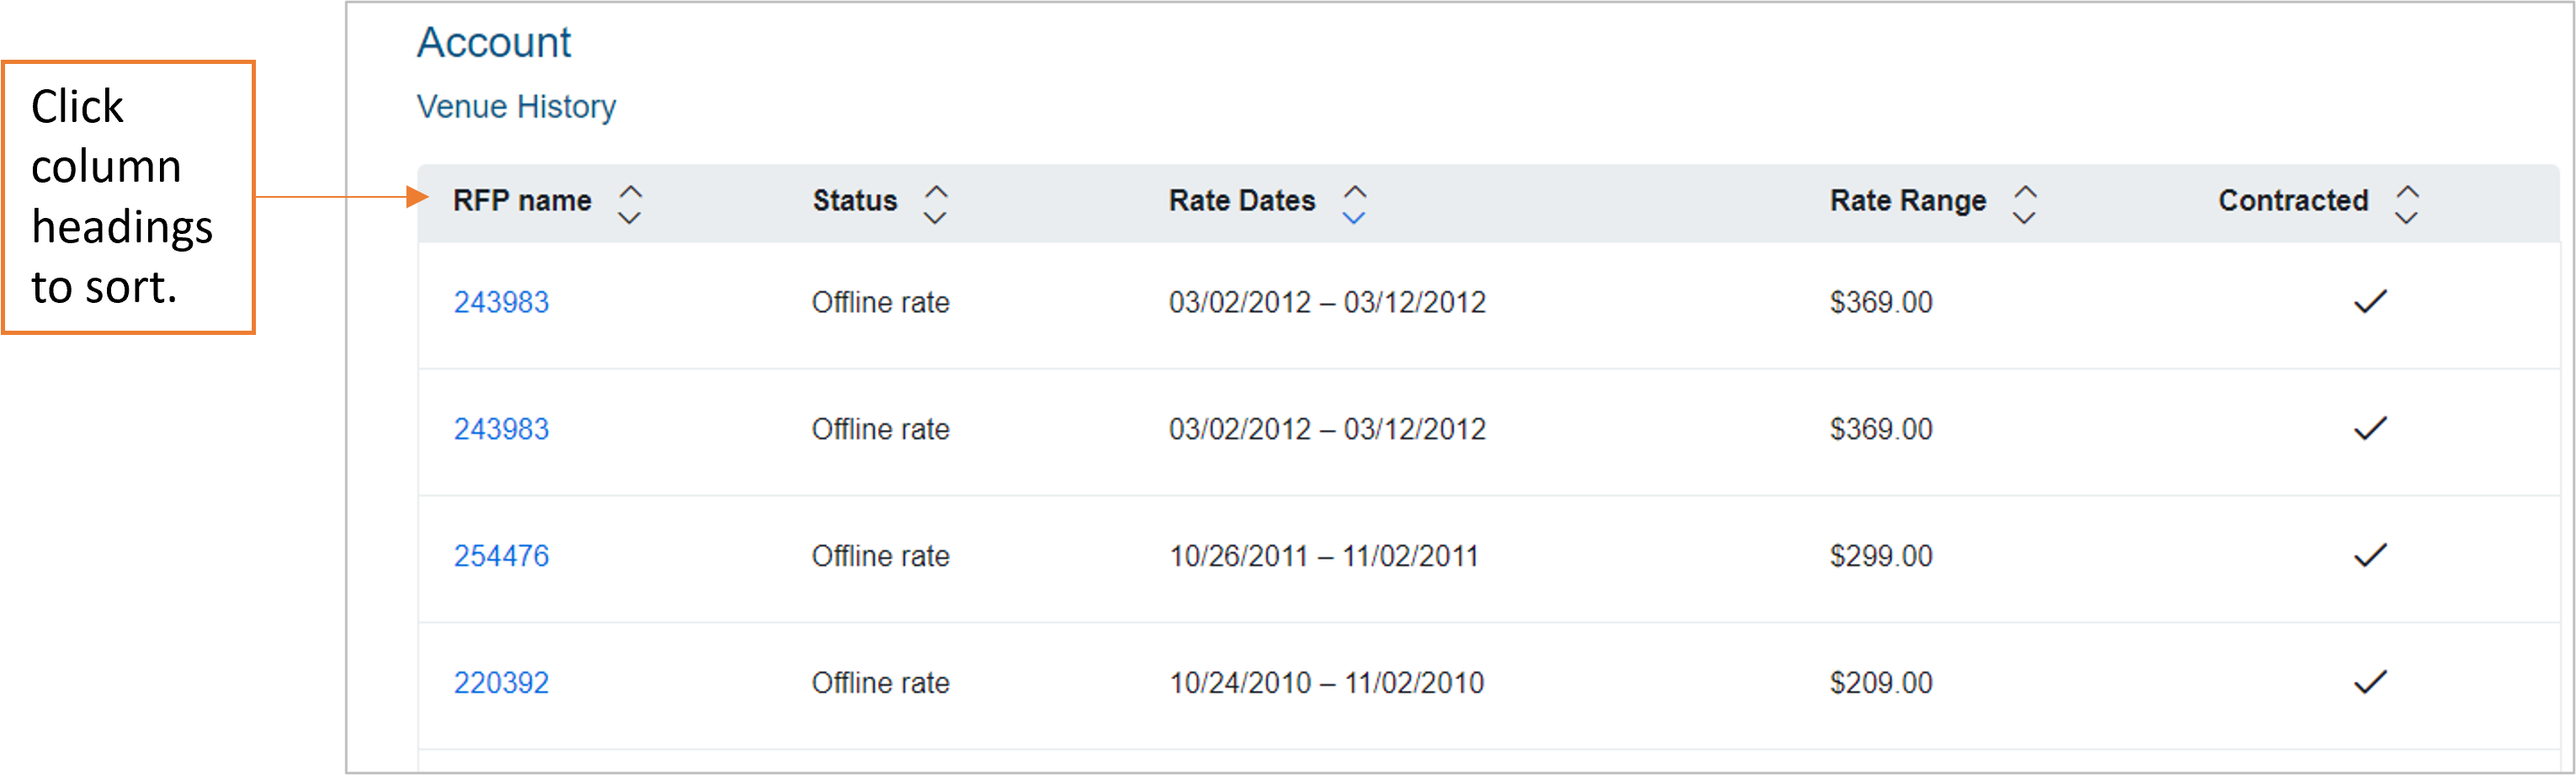Select the $299.00 rate range cell
Image resolution: width=2576 pixels, height=775 pixels.
coord(1880,556)
